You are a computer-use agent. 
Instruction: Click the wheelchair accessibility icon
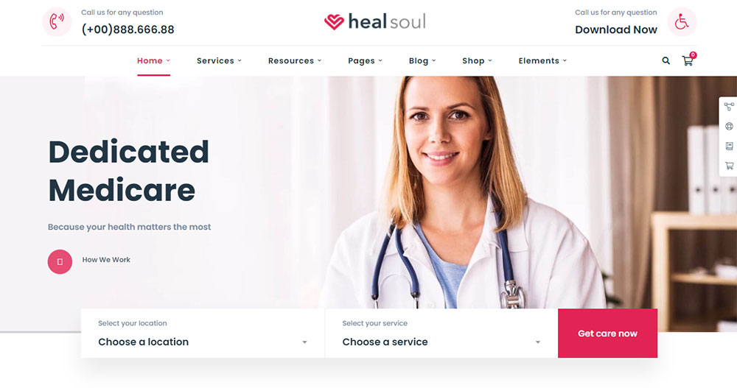pos(682,21)
